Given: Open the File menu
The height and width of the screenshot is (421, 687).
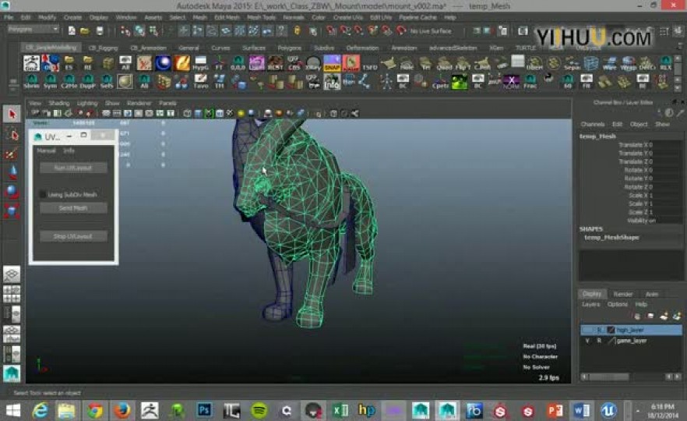Looking at the screenshot, I should [9, 17].
